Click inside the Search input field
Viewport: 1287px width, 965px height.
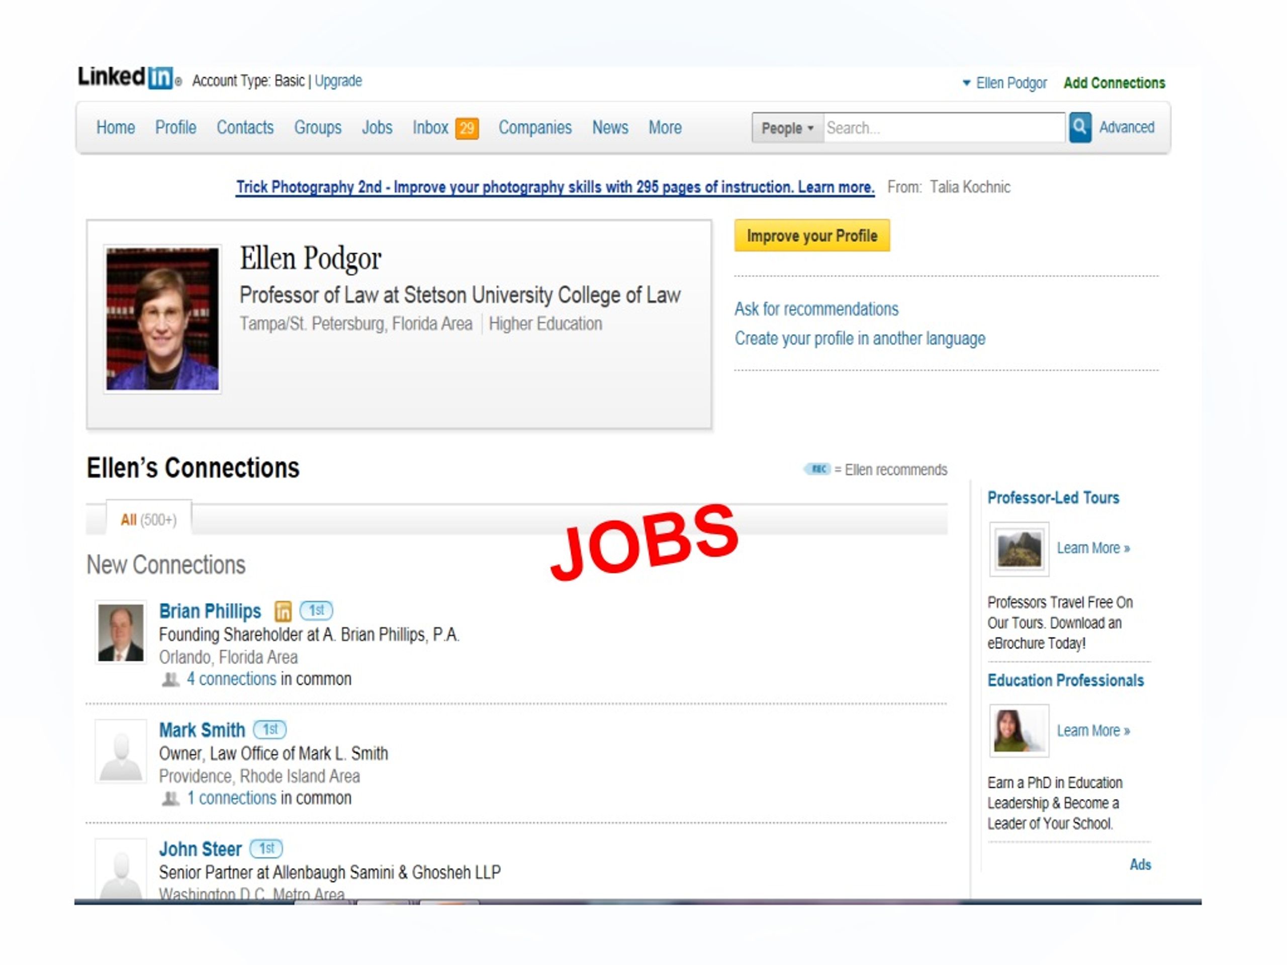pyautogui.click(x=945, y=128)
